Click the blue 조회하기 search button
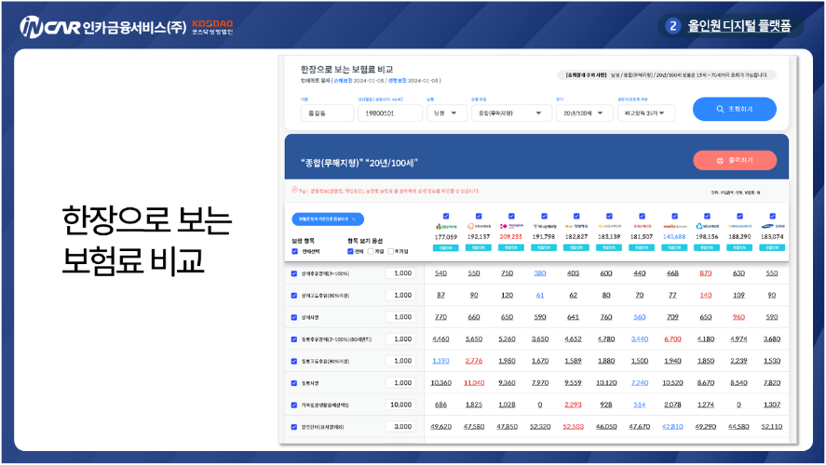Image resolution: width=826 pixels, height=465 pixels. point(735,109)
